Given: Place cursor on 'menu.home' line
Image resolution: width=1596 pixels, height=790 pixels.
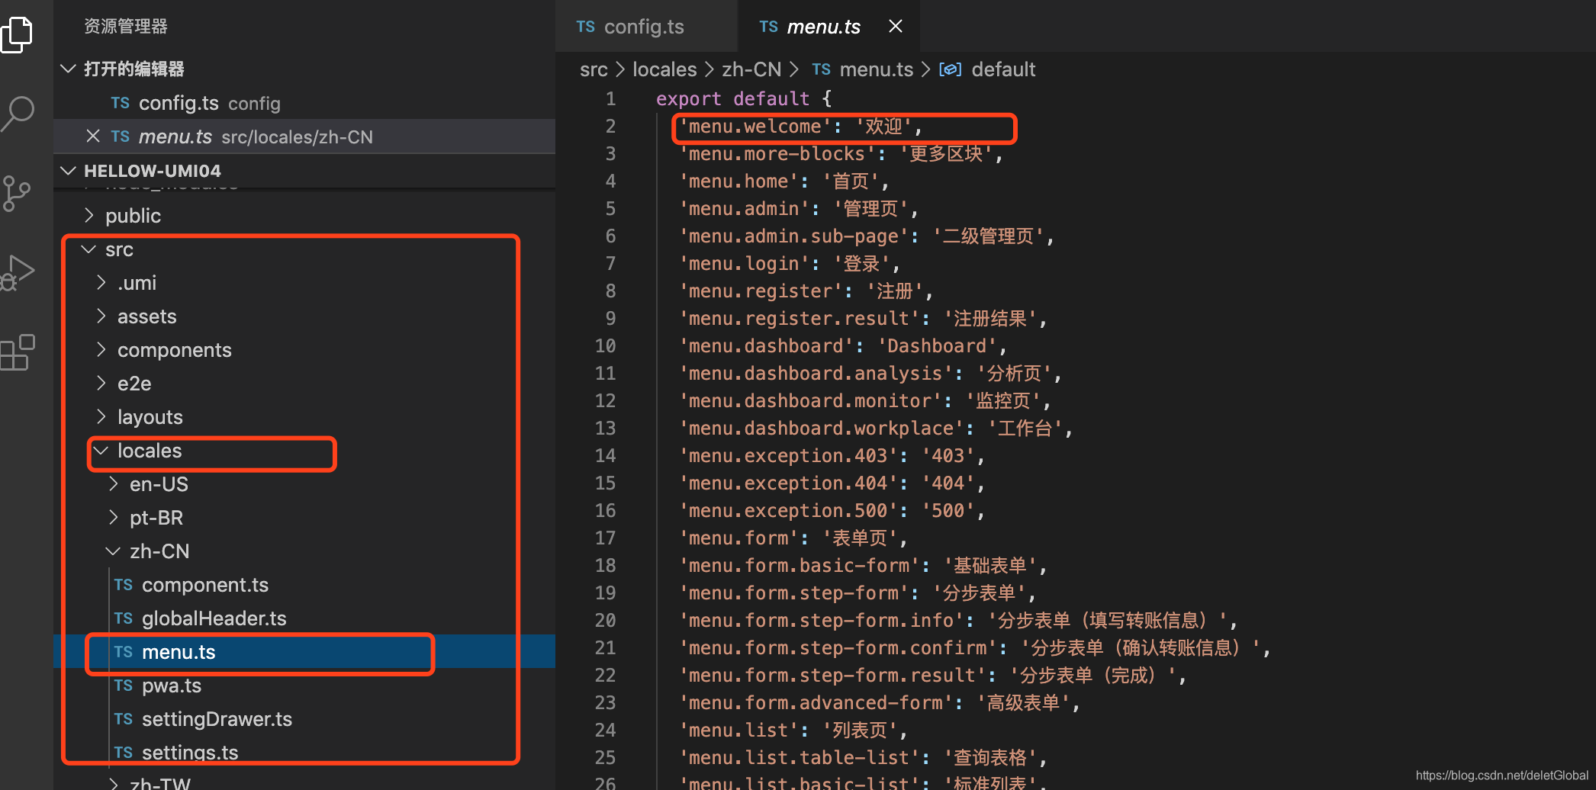Looking at the screenshot, I should (x=784, y=181).
